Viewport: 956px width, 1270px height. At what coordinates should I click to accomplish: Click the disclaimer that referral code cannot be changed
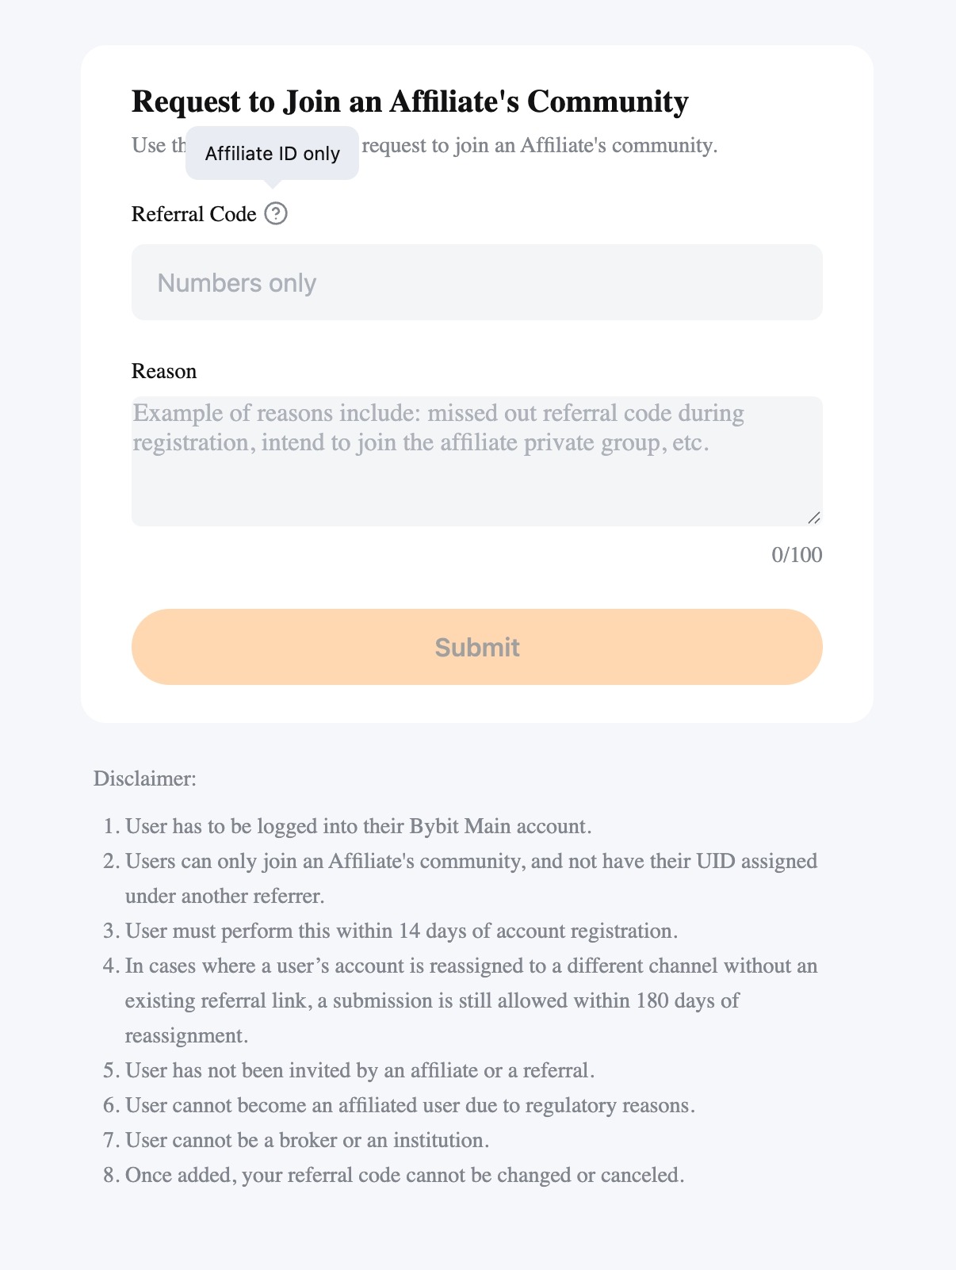point(404,1175)
